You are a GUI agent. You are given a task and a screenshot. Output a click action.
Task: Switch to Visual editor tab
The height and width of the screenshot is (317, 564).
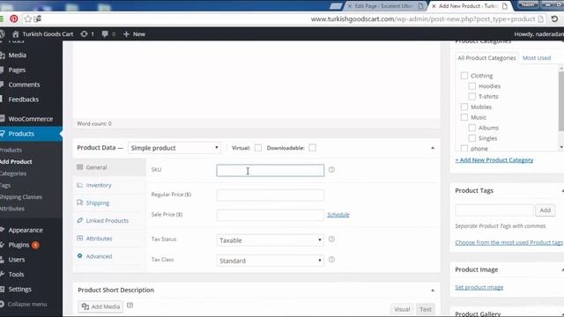coord(402,309)
